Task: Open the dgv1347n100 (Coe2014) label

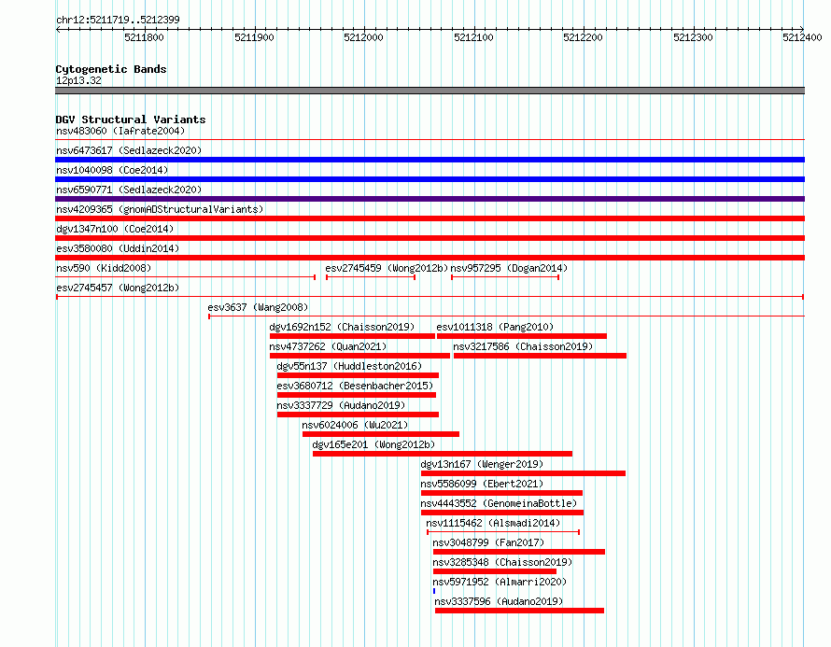Action: tap(115, 229)
